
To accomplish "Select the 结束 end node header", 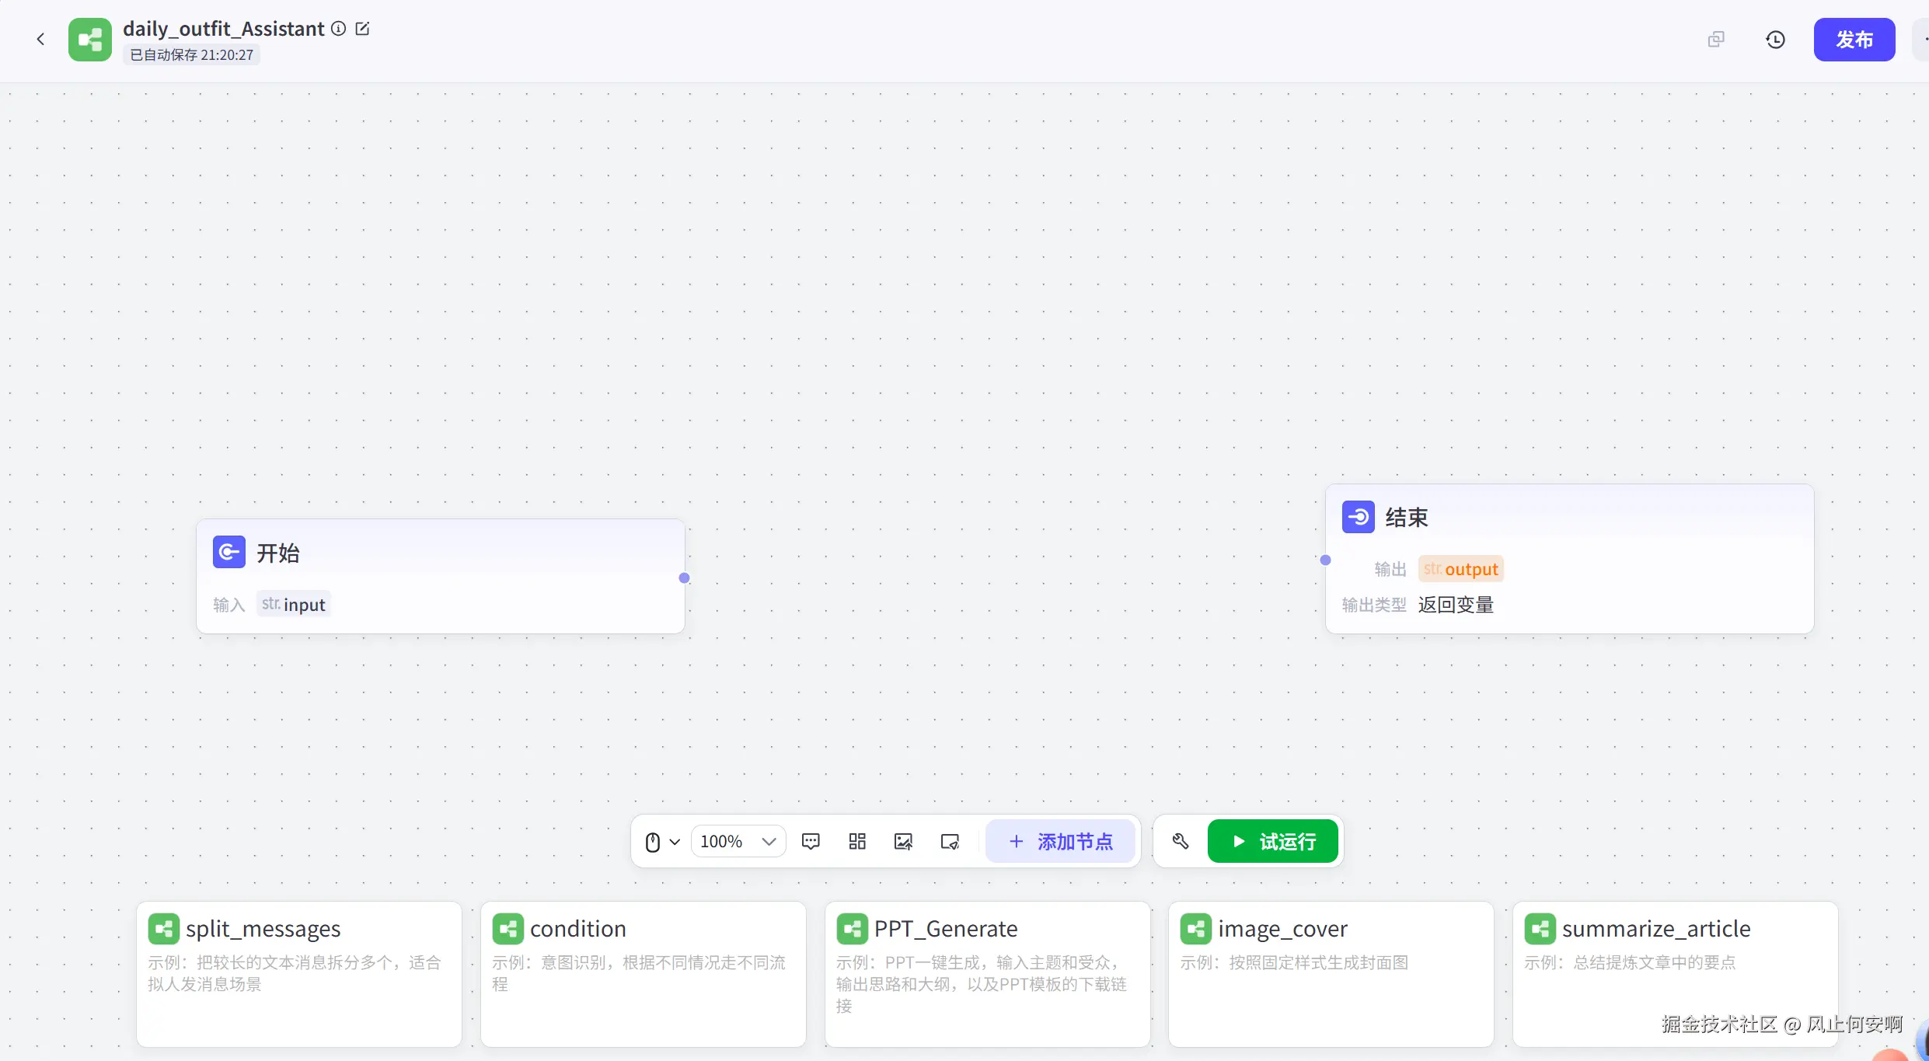I will coord(1568,518).
